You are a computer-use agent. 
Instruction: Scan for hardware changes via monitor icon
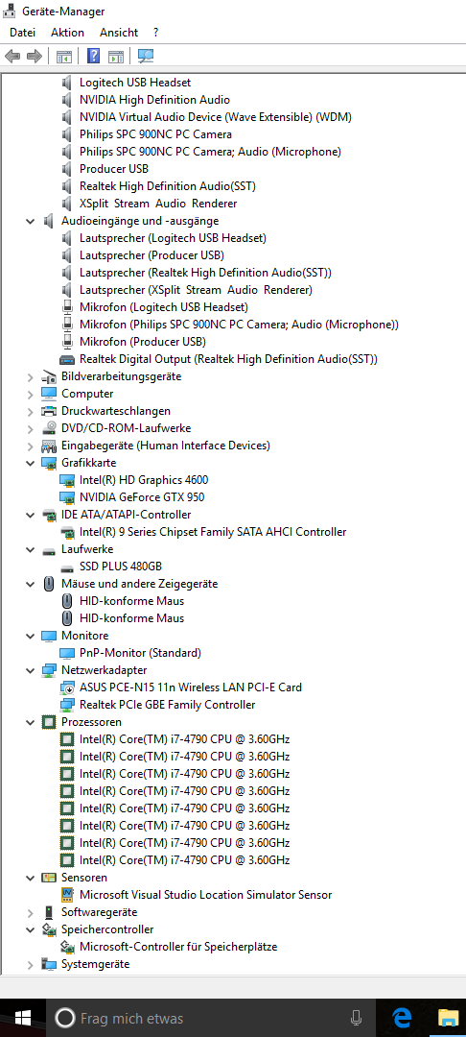coord(146,57)
